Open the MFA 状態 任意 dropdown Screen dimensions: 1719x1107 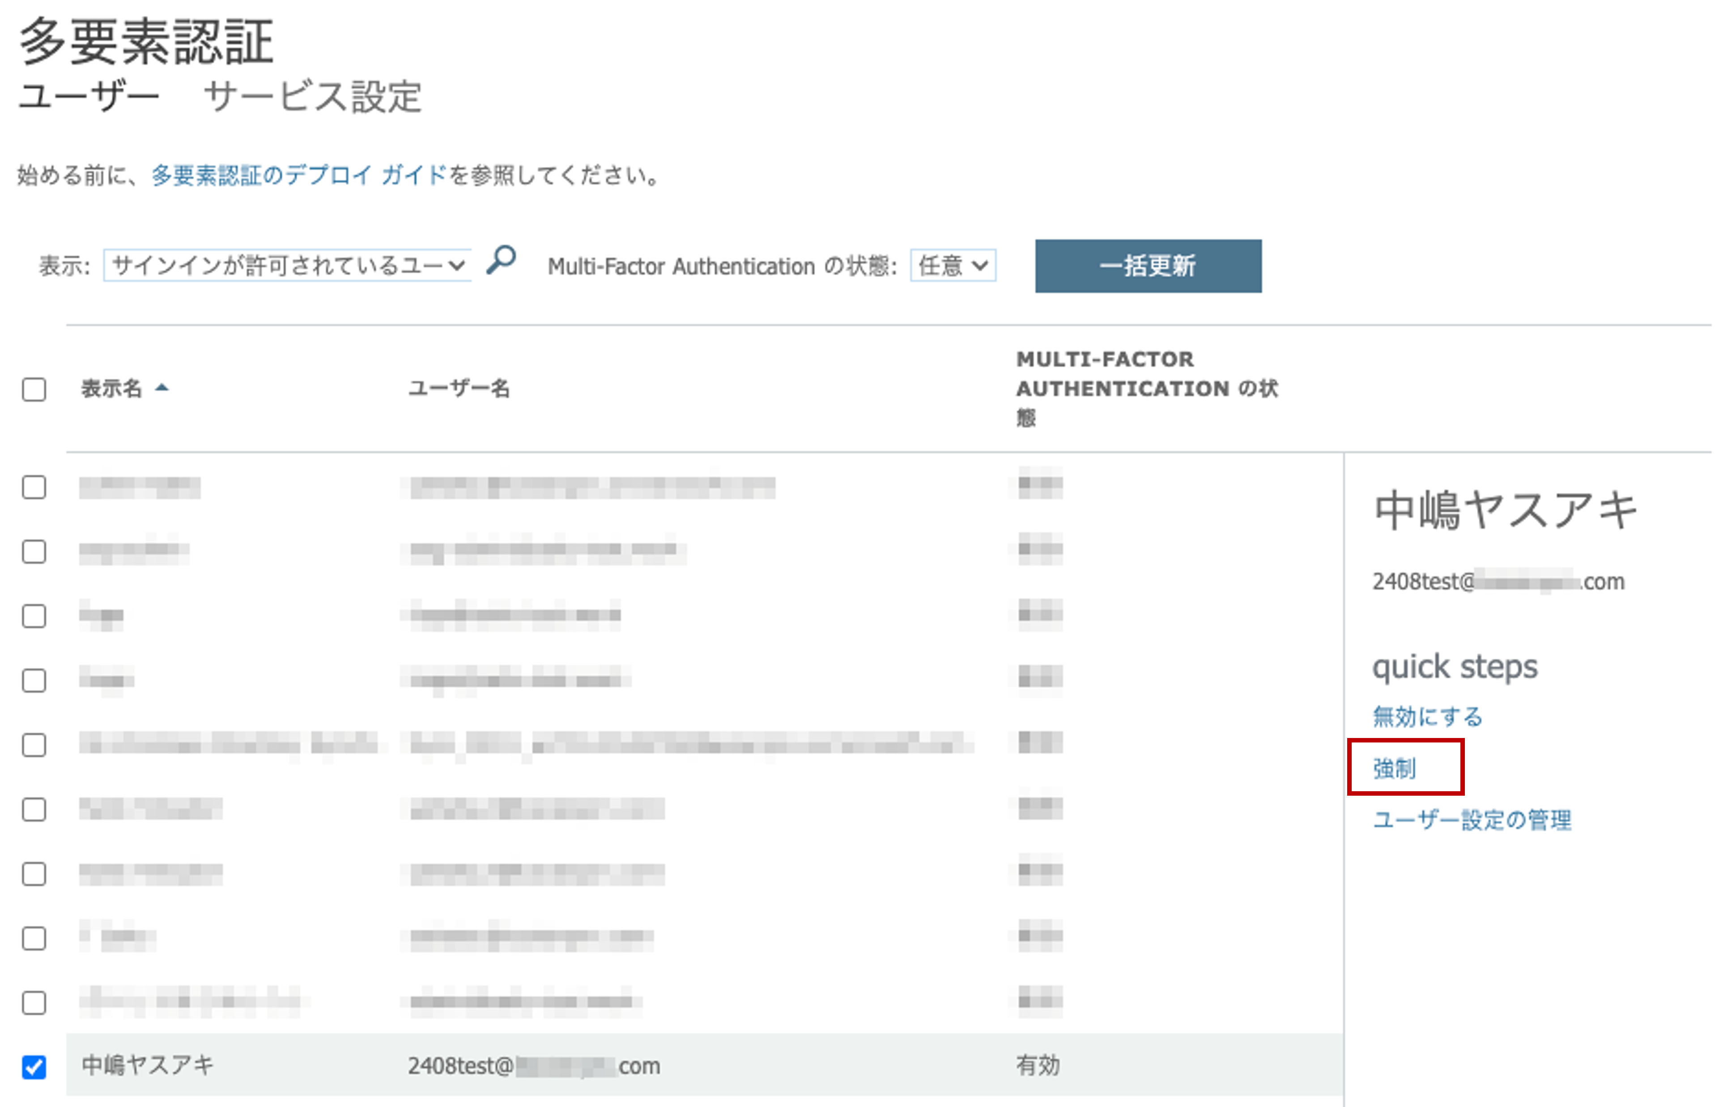[x=953, y=266]
